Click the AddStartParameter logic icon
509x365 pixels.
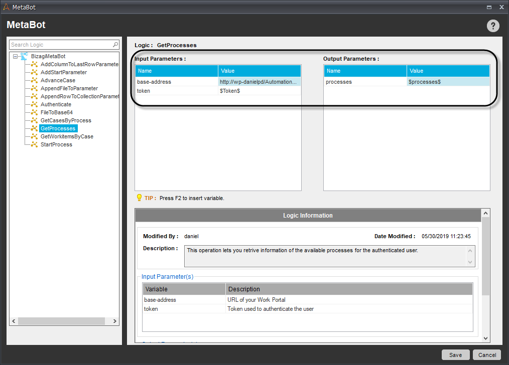35,72
